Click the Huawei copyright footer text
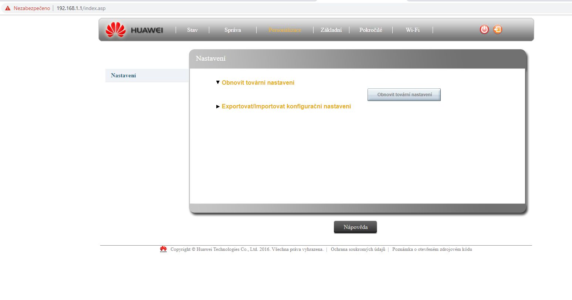The image size is (572, 300). coord(247,249)
